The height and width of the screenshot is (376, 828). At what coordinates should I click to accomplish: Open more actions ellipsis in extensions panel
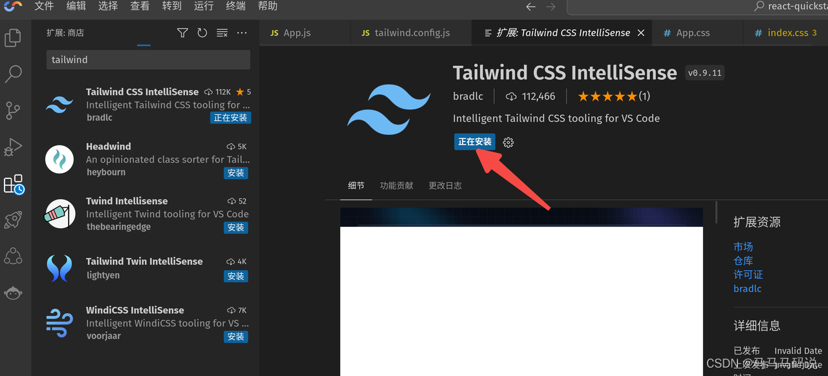click(242, 33)
